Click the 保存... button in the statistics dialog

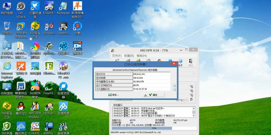tap(113, 95)
